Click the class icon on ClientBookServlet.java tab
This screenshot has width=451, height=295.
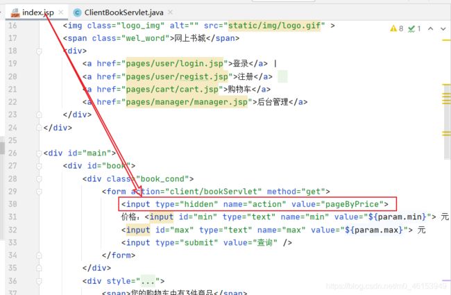coord(77,12)
